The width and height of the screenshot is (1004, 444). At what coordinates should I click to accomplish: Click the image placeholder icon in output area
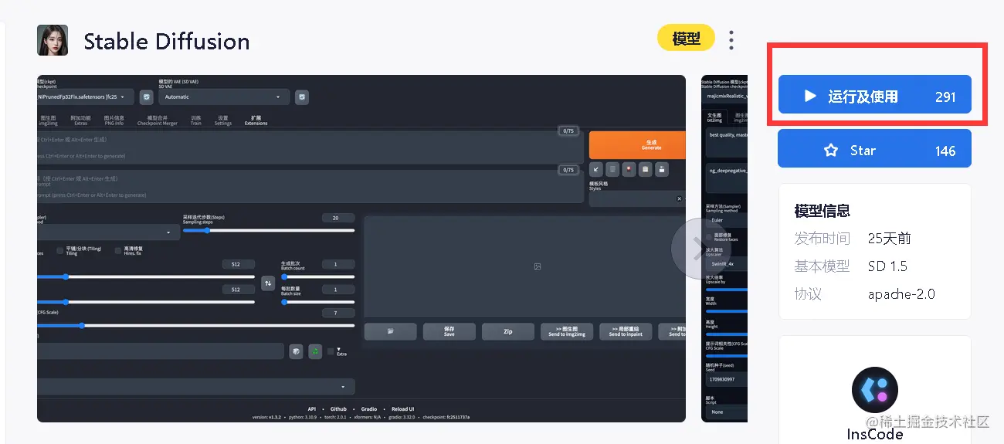click(538, 266)
